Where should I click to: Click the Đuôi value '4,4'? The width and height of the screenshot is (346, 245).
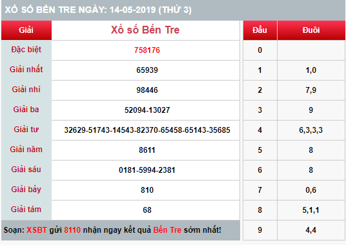311,230
